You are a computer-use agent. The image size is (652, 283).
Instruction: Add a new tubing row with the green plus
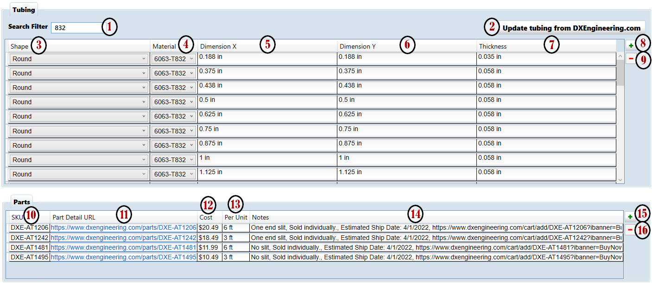(x=631, y=45)
